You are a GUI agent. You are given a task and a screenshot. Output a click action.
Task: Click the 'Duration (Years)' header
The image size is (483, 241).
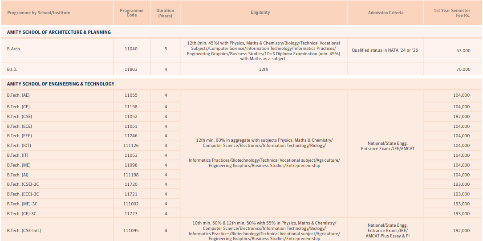coord(165,13)
